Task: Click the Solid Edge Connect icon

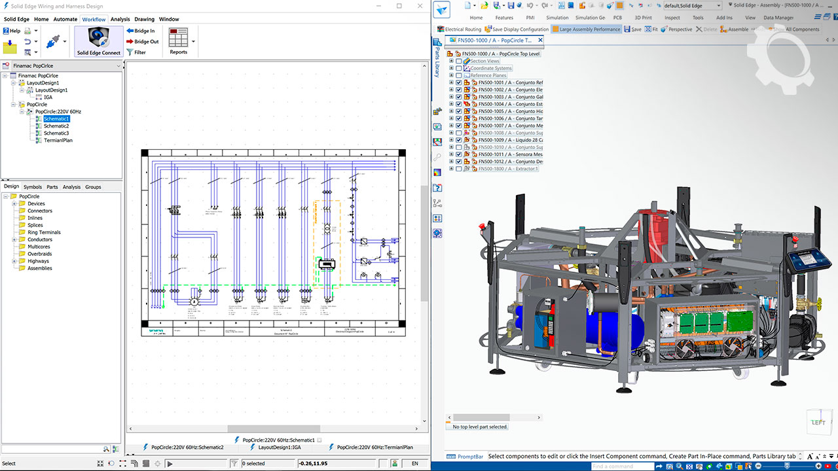Action: pyautogui.click(x=98, y=38)
